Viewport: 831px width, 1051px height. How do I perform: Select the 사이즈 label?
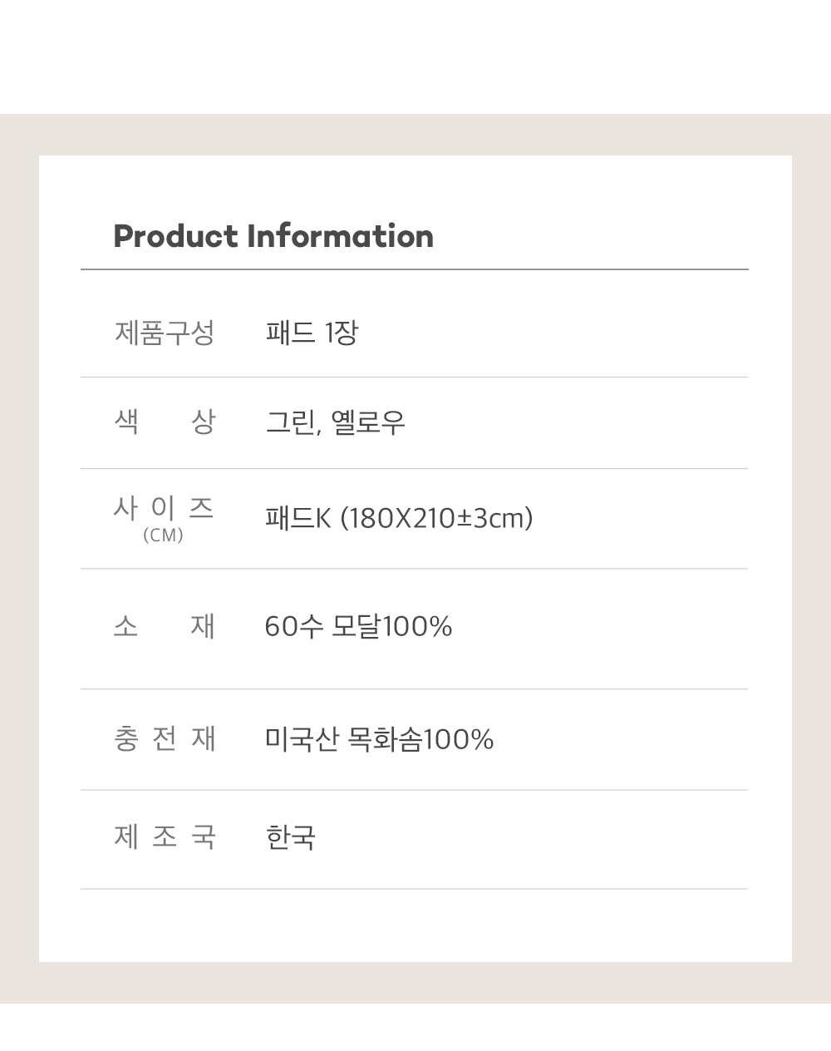(164, 507)
